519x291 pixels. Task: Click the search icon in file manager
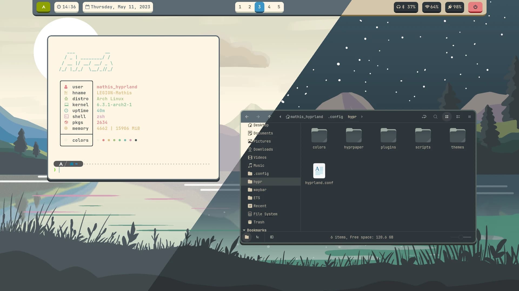(435, 117)
